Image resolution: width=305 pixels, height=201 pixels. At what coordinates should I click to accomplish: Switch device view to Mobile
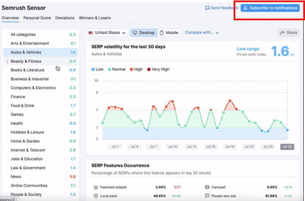(169, 33)
